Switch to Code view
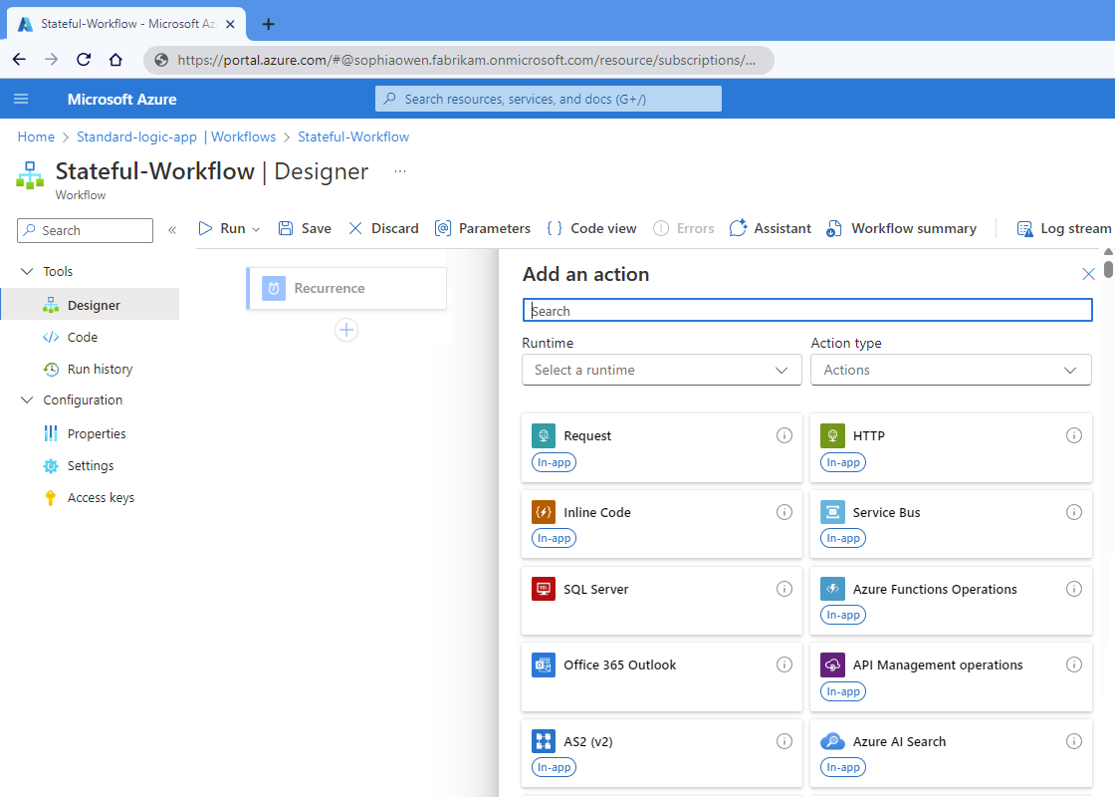The image size is (1115, 797). click(x=591, y=228)
